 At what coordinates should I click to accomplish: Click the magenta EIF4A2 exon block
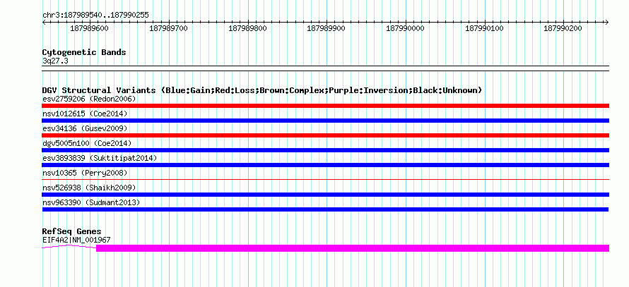[x=353, y=248]
